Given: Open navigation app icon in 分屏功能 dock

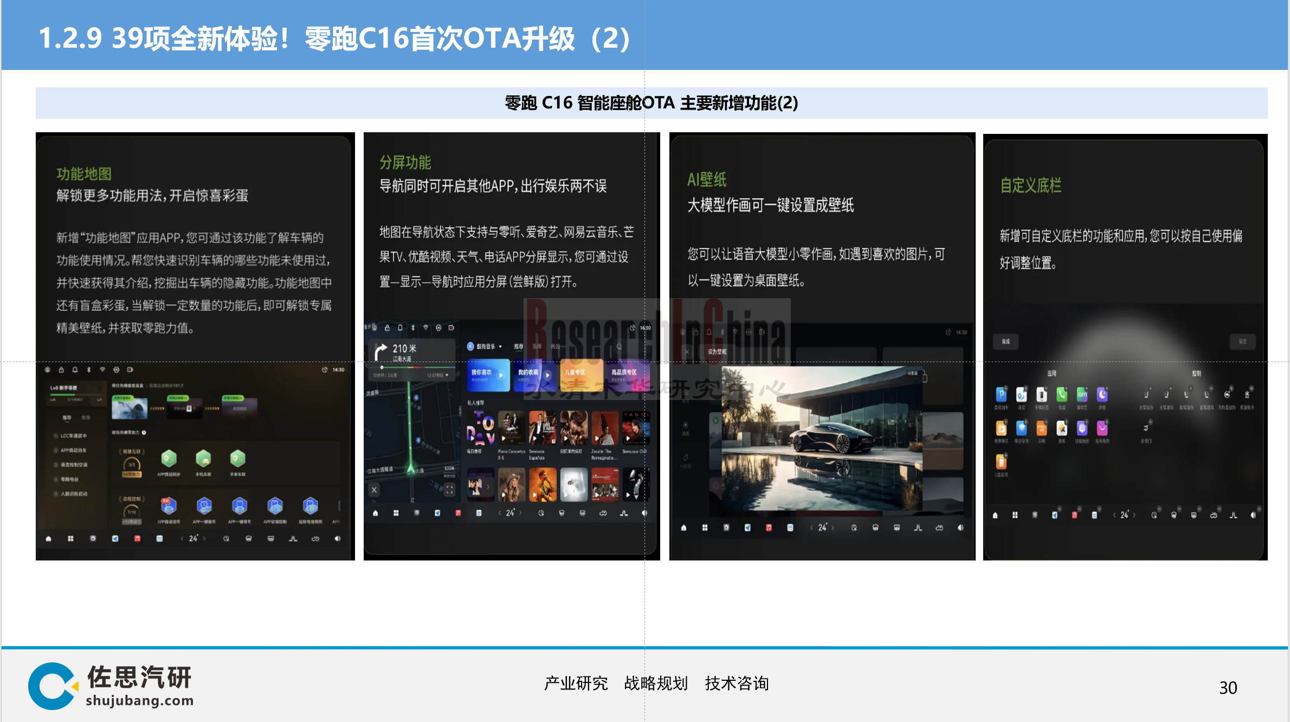Looking at the screenshot, I should [x=437, y=513].
